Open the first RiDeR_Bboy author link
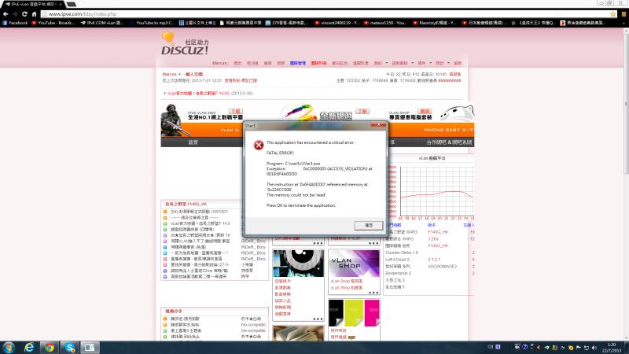This screenshot has height=354, width=629. coord(253,242)
